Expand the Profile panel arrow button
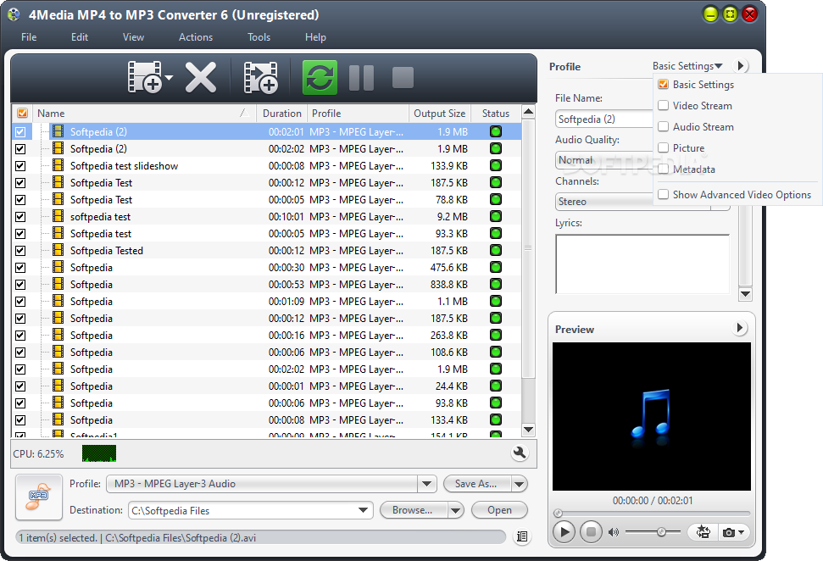The height and width of the screenshot is (561, 823). (x=741, y=65)
